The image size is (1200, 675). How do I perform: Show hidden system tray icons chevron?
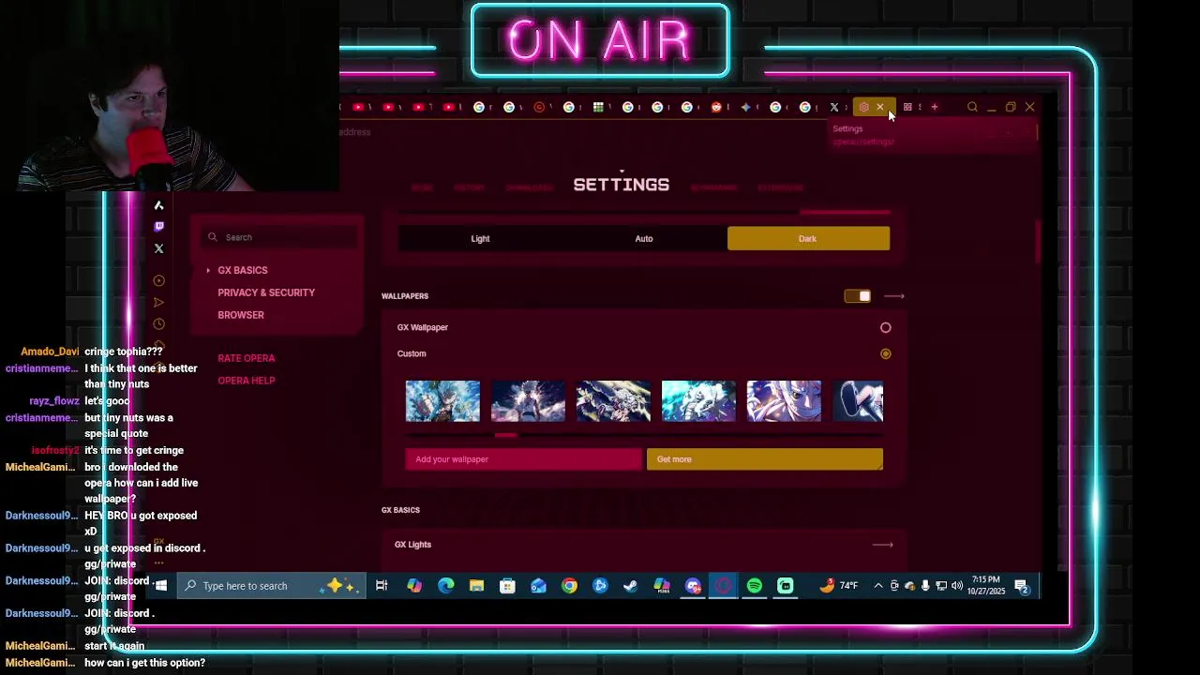point(878,586)
